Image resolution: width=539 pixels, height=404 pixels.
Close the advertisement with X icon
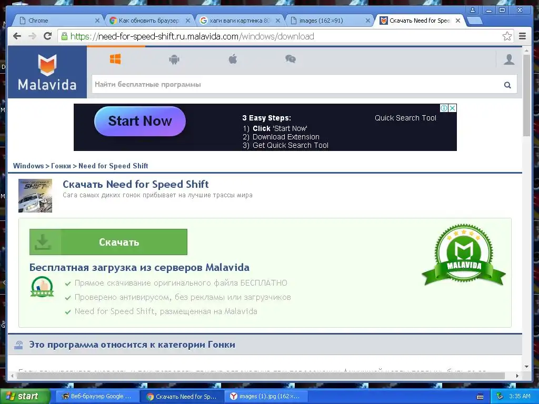(452, 108)
